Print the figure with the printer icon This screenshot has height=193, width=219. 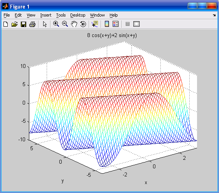[32, 24]
